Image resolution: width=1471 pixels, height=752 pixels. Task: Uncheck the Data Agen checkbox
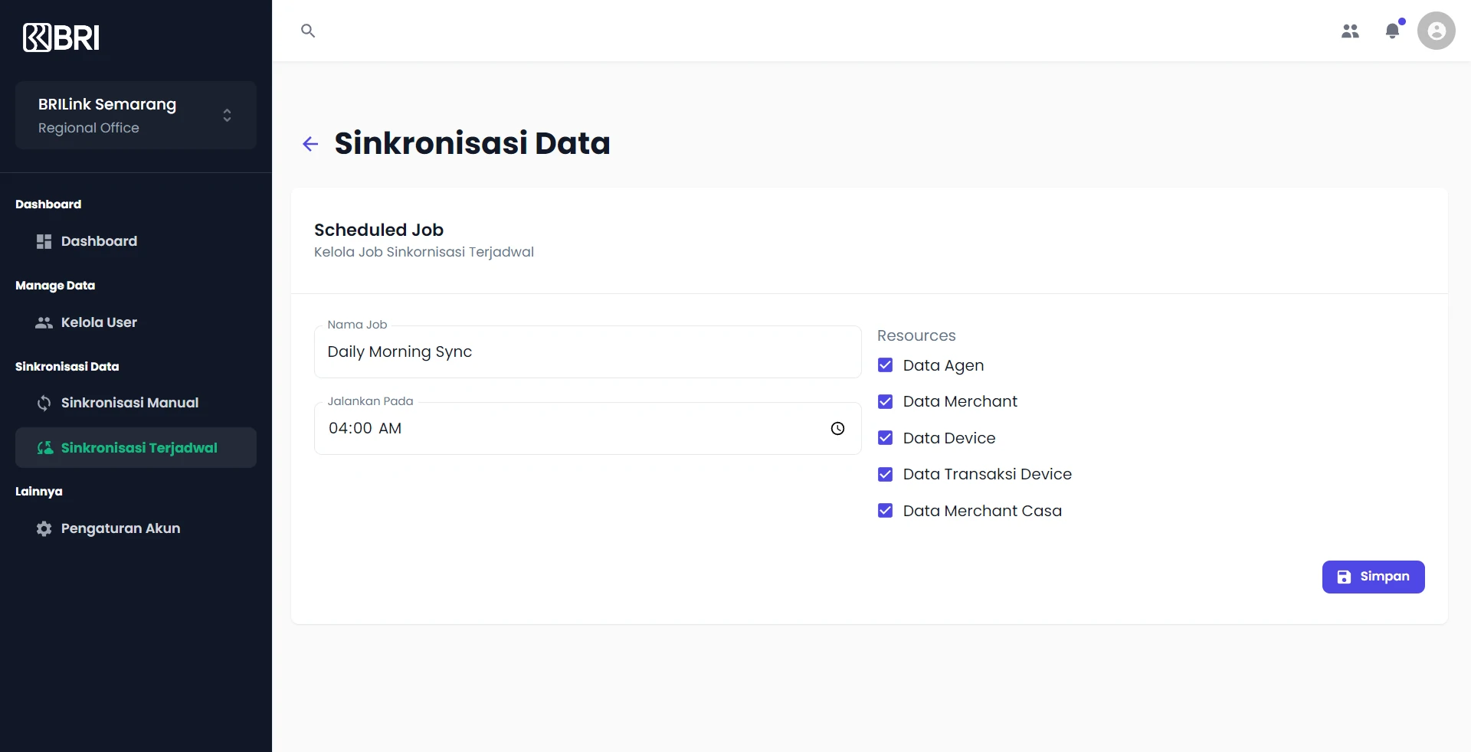tap(885, 365)
